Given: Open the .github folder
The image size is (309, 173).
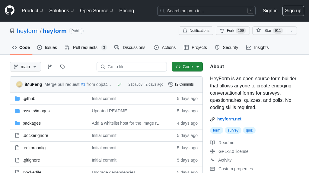Looking at the screenshot, I should pyautogui.click(x=29, y=99).
